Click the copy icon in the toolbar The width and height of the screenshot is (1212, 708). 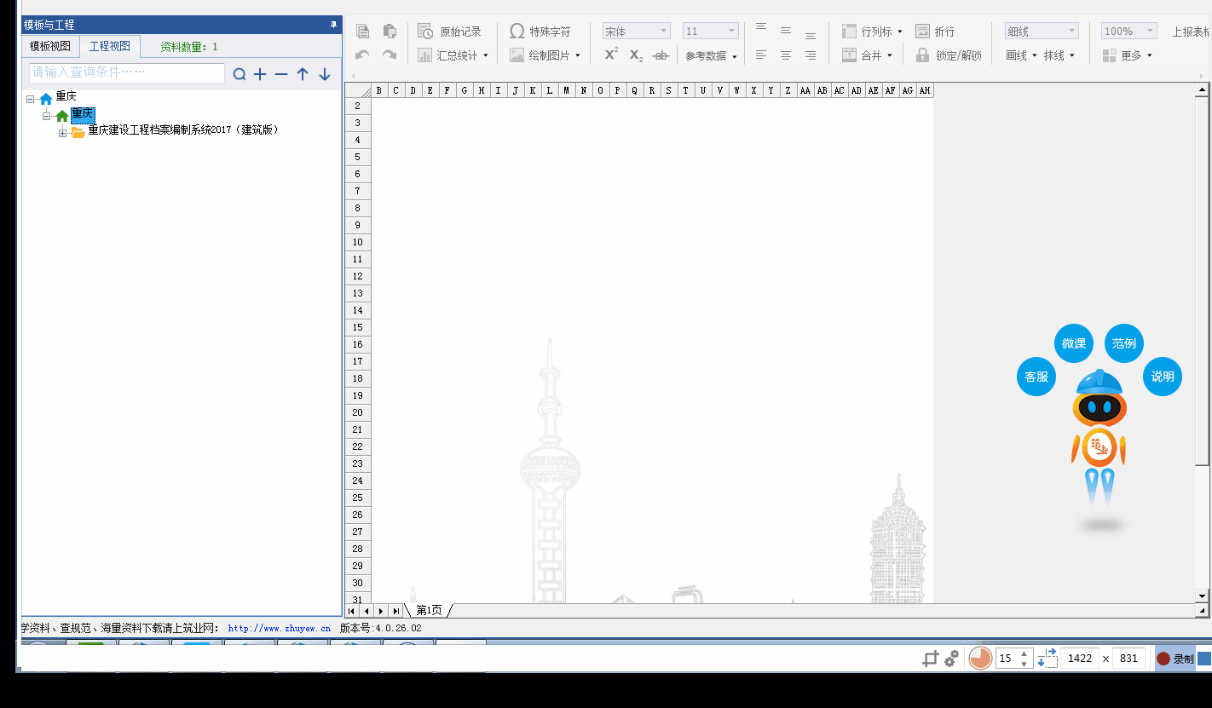tap(363, 32)
